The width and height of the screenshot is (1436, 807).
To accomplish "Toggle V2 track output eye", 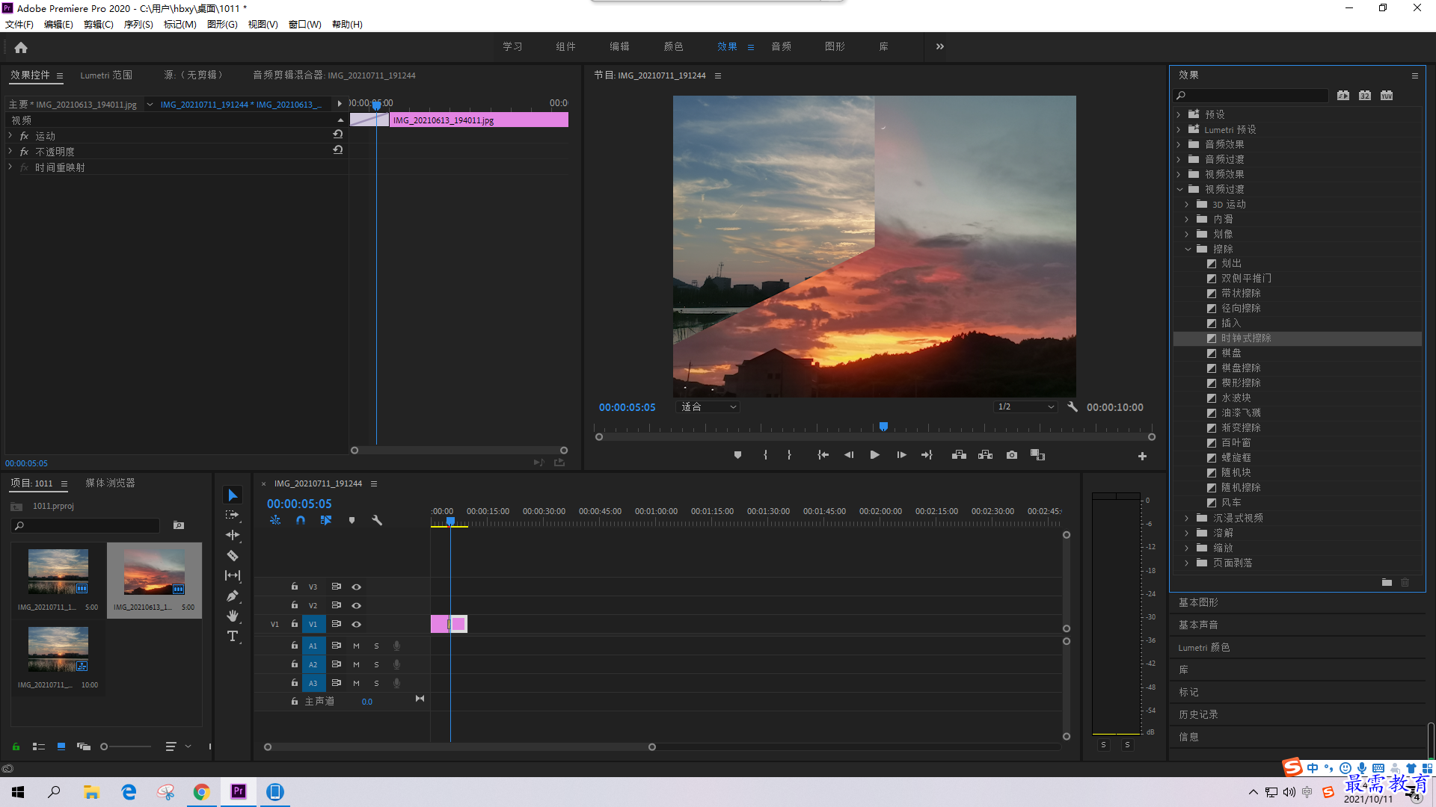I will (357, 605).
